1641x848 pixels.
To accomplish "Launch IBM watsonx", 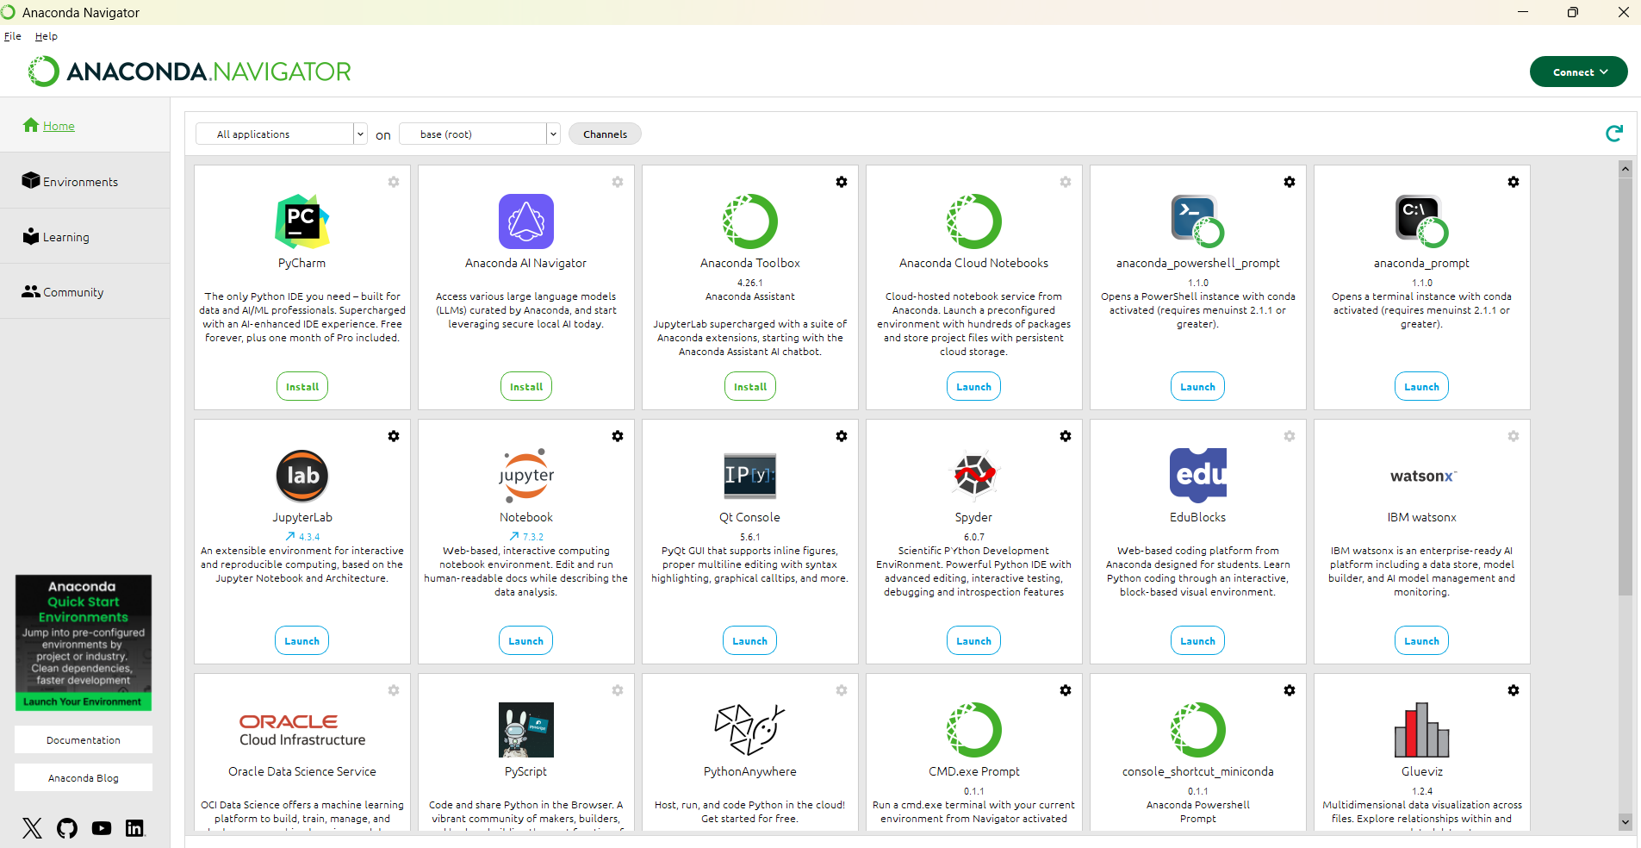I will coord(1422,640).
